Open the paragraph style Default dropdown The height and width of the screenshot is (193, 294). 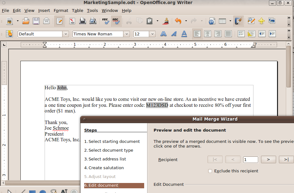(x=66, y=34)
